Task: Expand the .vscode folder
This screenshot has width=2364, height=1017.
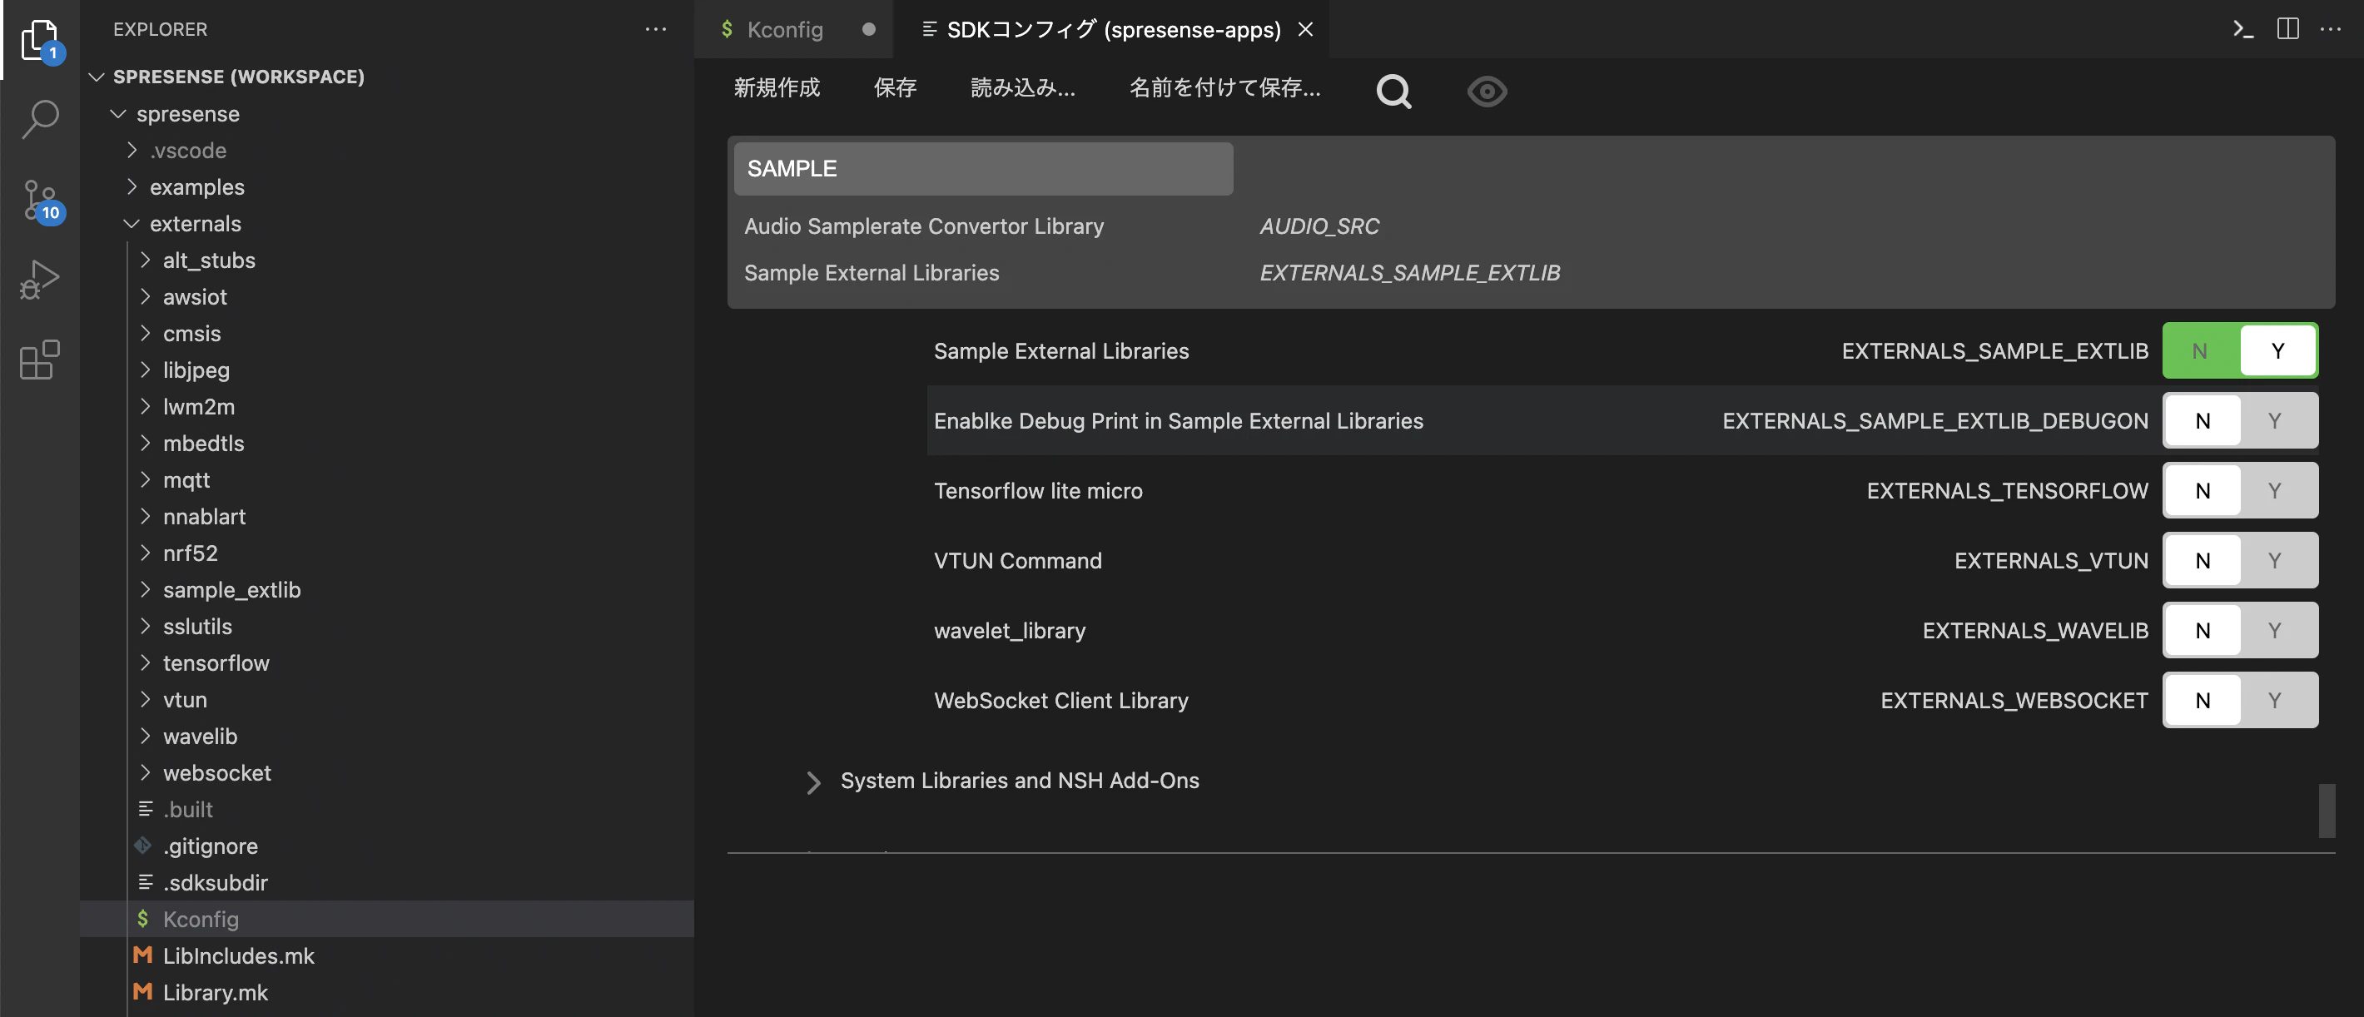Action: coord(132,150)
